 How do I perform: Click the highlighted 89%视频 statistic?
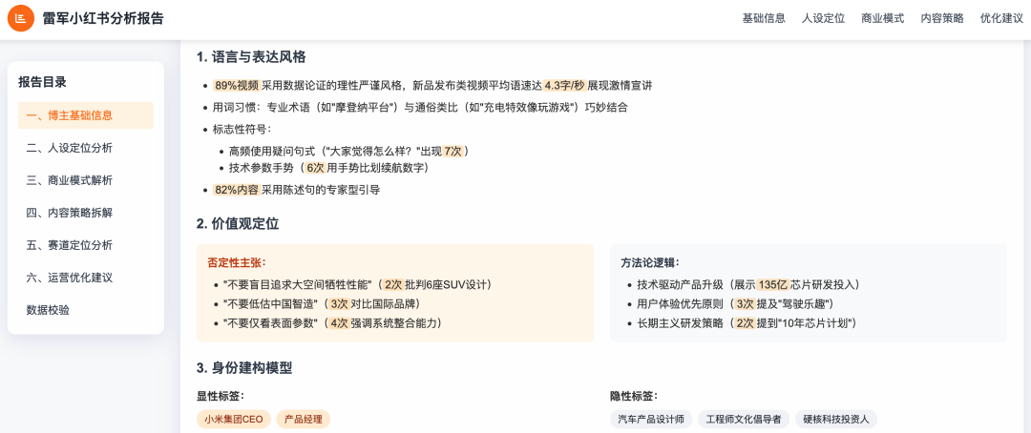[238, 85]
